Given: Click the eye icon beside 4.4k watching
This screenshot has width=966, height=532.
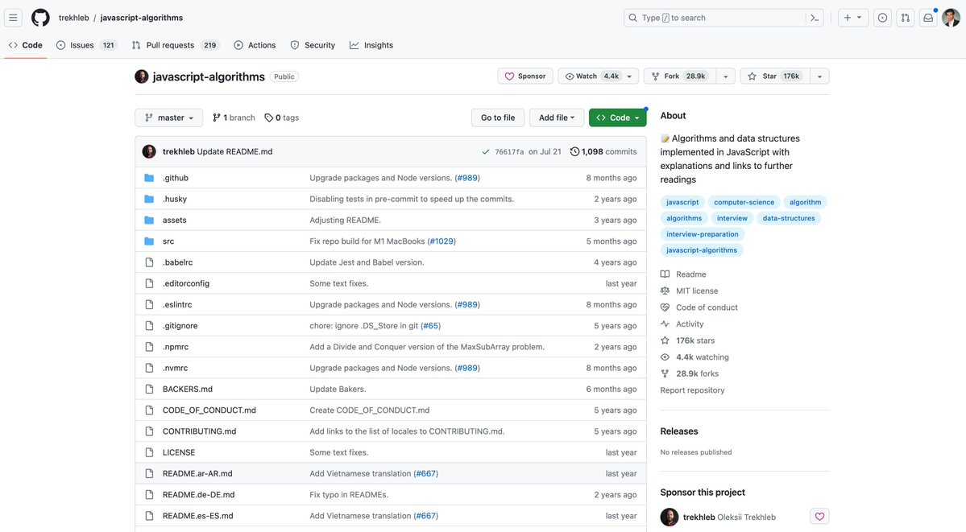Looking at the screenshot, I should 665,357.
